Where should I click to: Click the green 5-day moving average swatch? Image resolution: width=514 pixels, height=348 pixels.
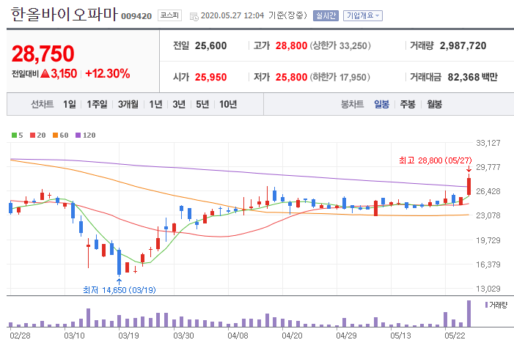(x=14, y=135)
